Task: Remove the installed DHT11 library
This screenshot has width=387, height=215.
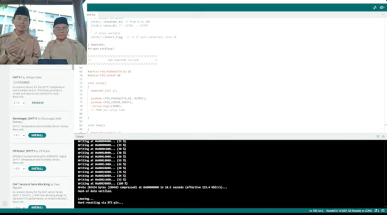Action: click(37, 103)
